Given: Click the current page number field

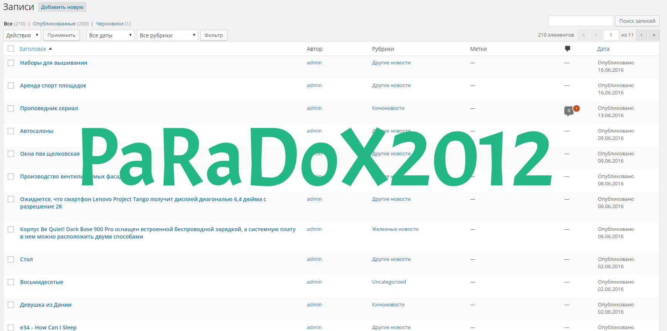Looking at the screenshot, I should (611, 35).
